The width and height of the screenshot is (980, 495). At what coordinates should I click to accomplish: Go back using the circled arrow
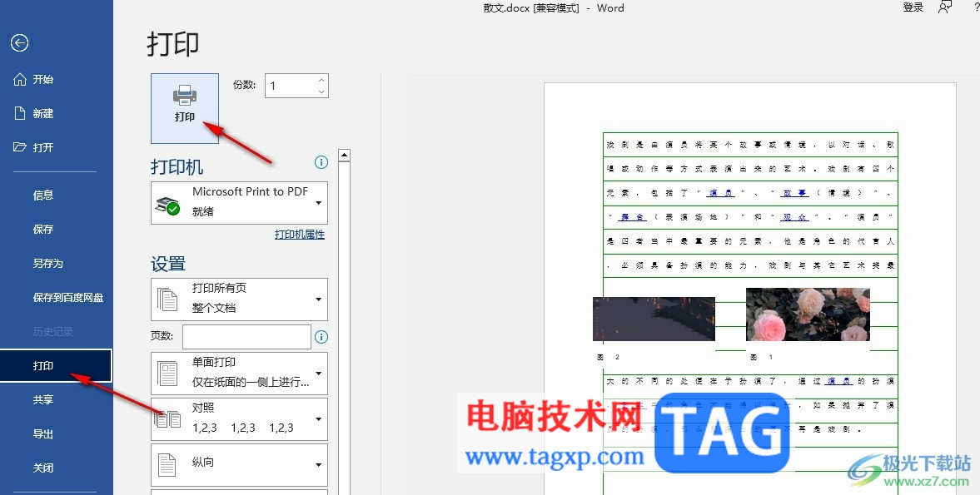(x=19, y=42)
